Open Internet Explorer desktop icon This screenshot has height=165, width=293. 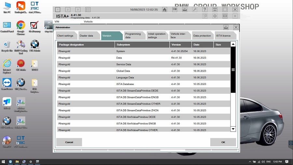click(7, 66)
